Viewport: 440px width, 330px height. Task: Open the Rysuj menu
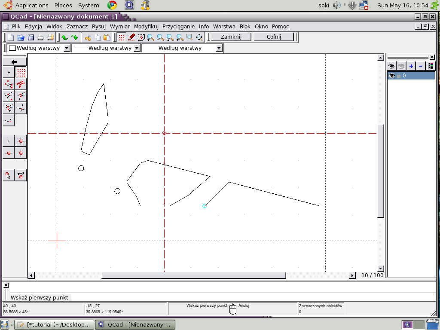(99, 27)
